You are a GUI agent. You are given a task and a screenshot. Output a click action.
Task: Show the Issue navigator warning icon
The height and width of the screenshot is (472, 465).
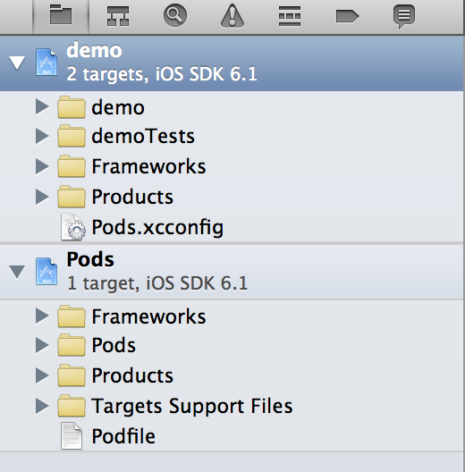232,16
